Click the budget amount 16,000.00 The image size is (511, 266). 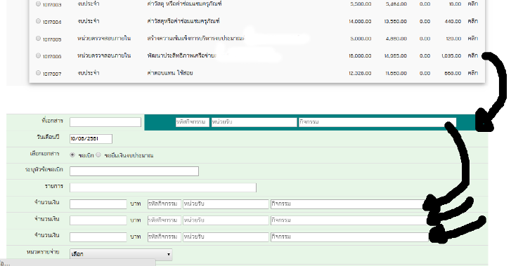tap(360, 55)
